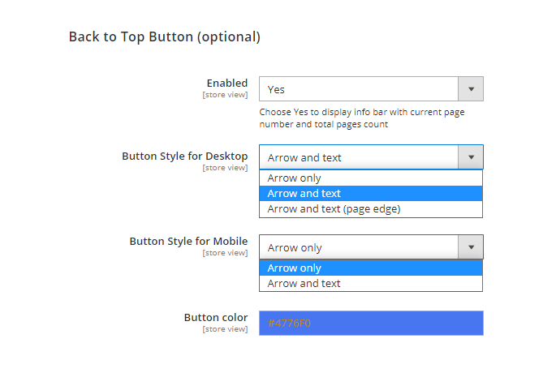Click the 'Button Style for Mobile' label
Image resolution: width=556 pixels, height=373 pixels.
(188, 242)
